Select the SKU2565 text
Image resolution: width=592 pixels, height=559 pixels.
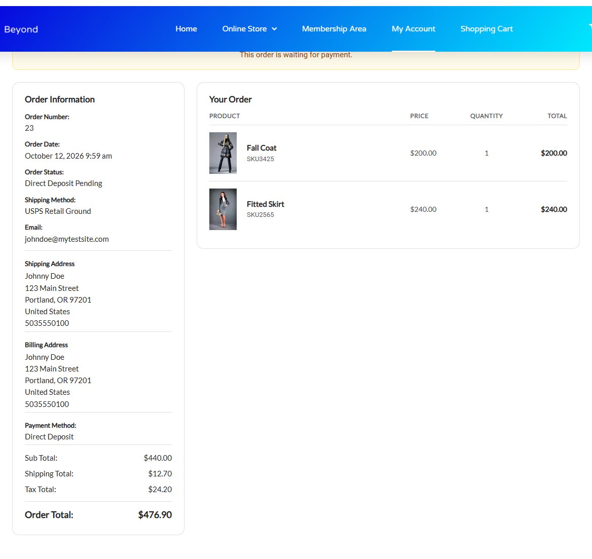point(261,215)
